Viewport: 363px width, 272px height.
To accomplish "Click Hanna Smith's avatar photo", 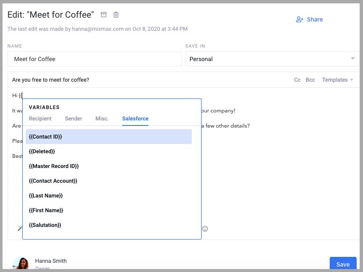I will point(21,263).
